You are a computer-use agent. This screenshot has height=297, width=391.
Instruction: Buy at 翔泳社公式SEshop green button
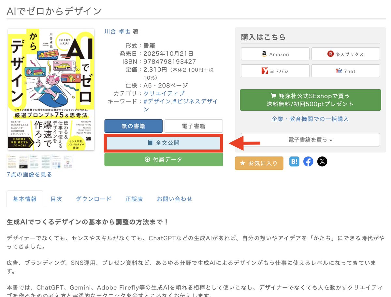coord(310,100)
